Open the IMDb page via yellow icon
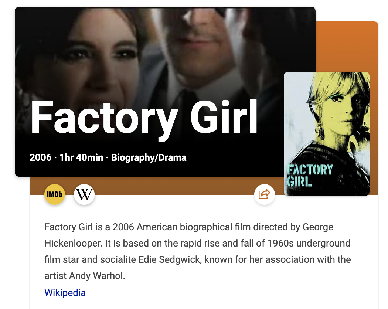This screenshot has width=388, height=309. click(55, 194)
